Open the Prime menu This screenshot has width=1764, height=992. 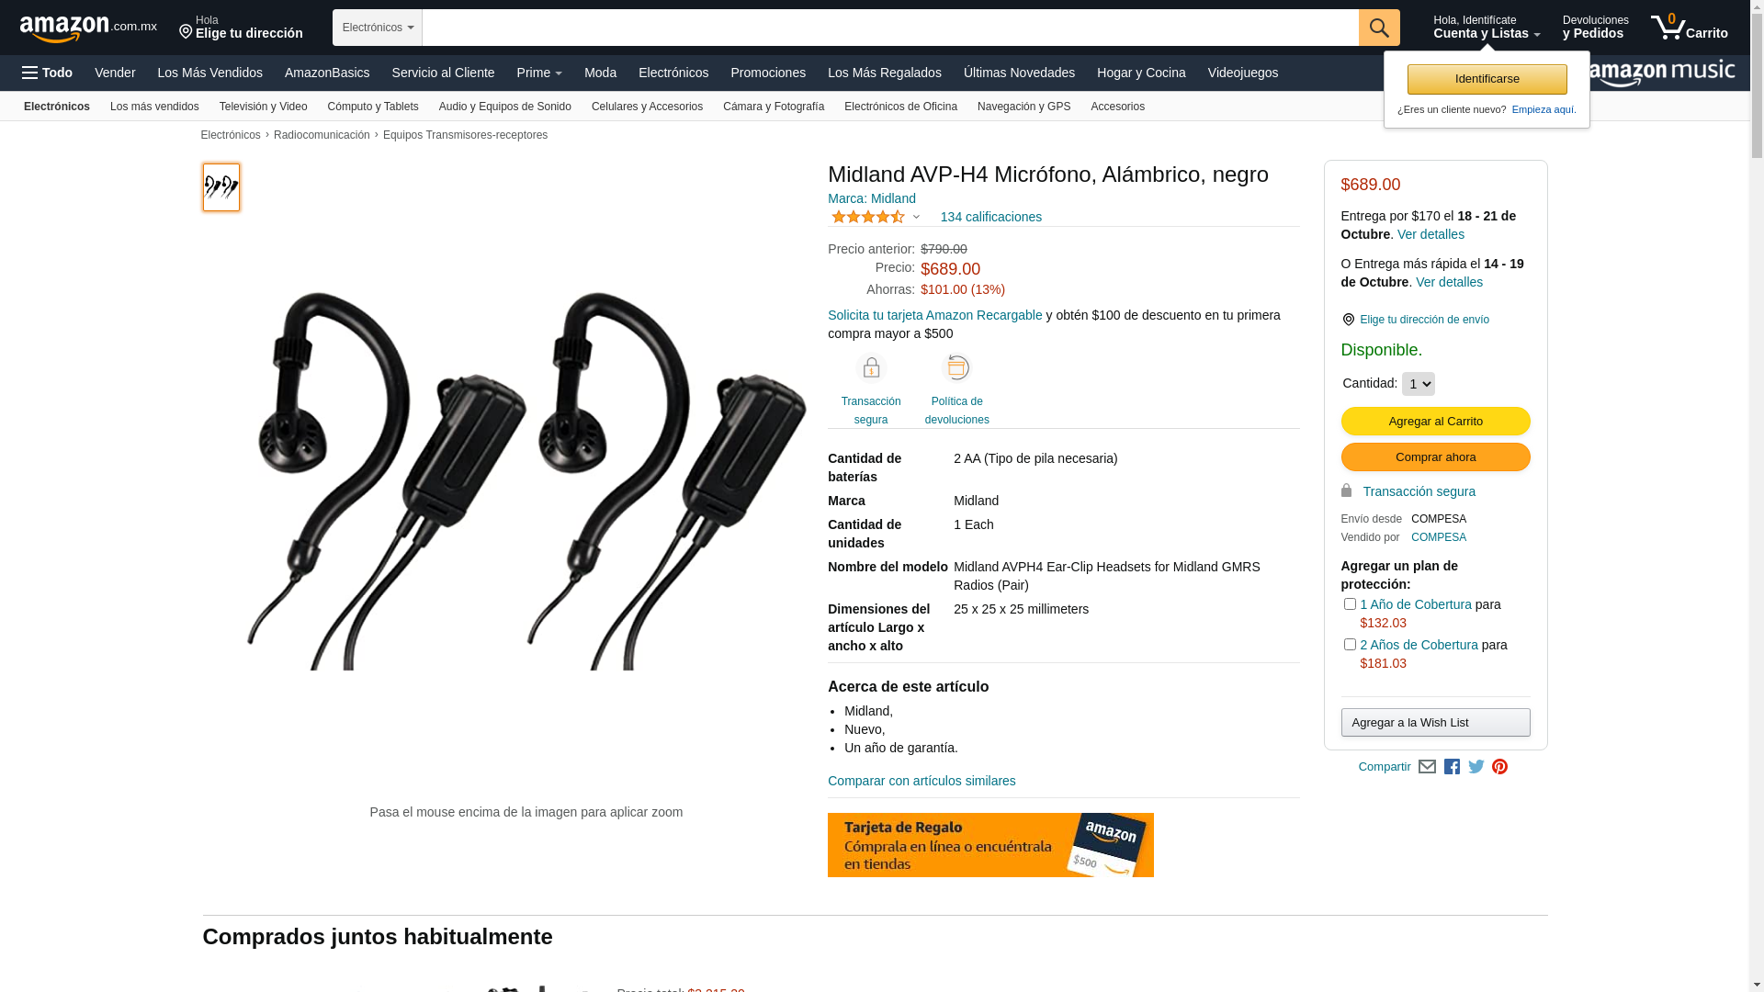click(x=539, y=73)
